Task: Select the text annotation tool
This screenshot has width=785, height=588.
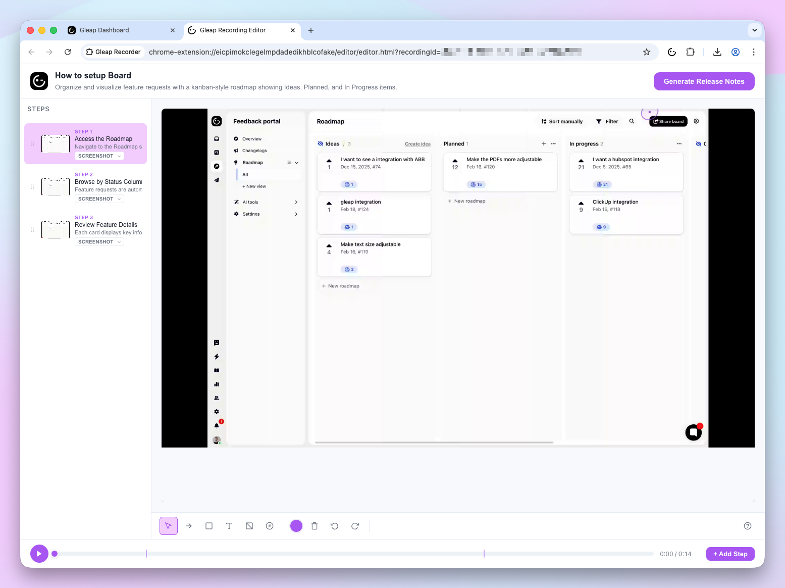Action: coord(229,526)
